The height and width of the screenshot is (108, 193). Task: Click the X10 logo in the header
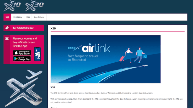tap(12, 6)
